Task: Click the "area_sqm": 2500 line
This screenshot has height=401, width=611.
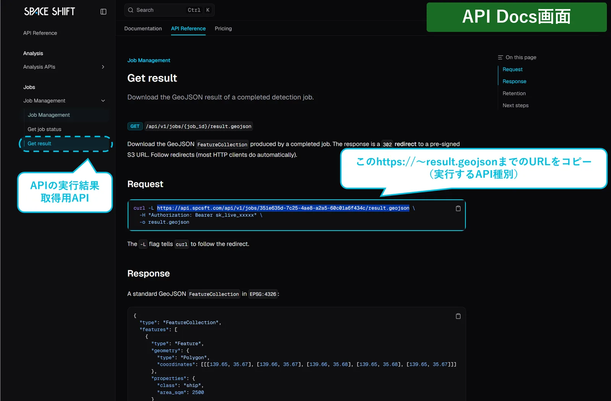Action: click(x=180, y=392)
